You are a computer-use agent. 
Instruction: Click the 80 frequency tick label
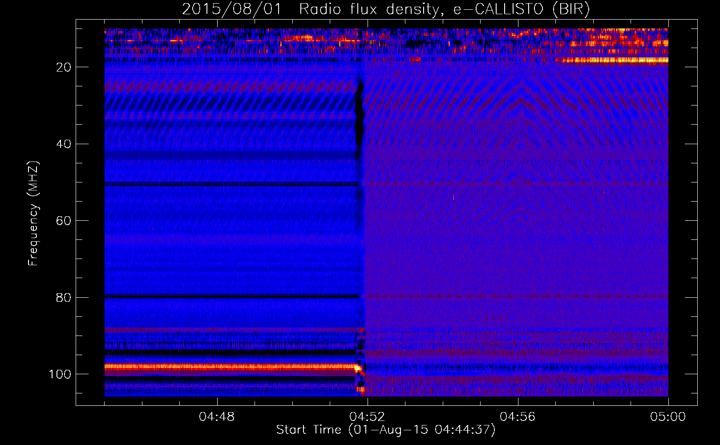pos(64,298)
